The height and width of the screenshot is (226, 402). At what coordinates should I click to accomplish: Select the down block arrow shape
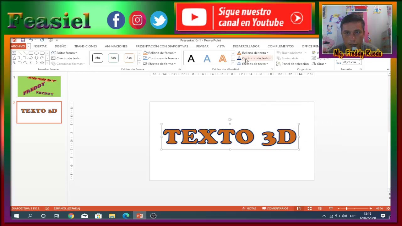(x=36, y=58)
